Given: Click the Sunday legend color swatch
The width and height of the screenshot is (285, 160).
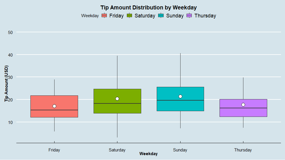Looking at the screenshot, I should (161, 16).
